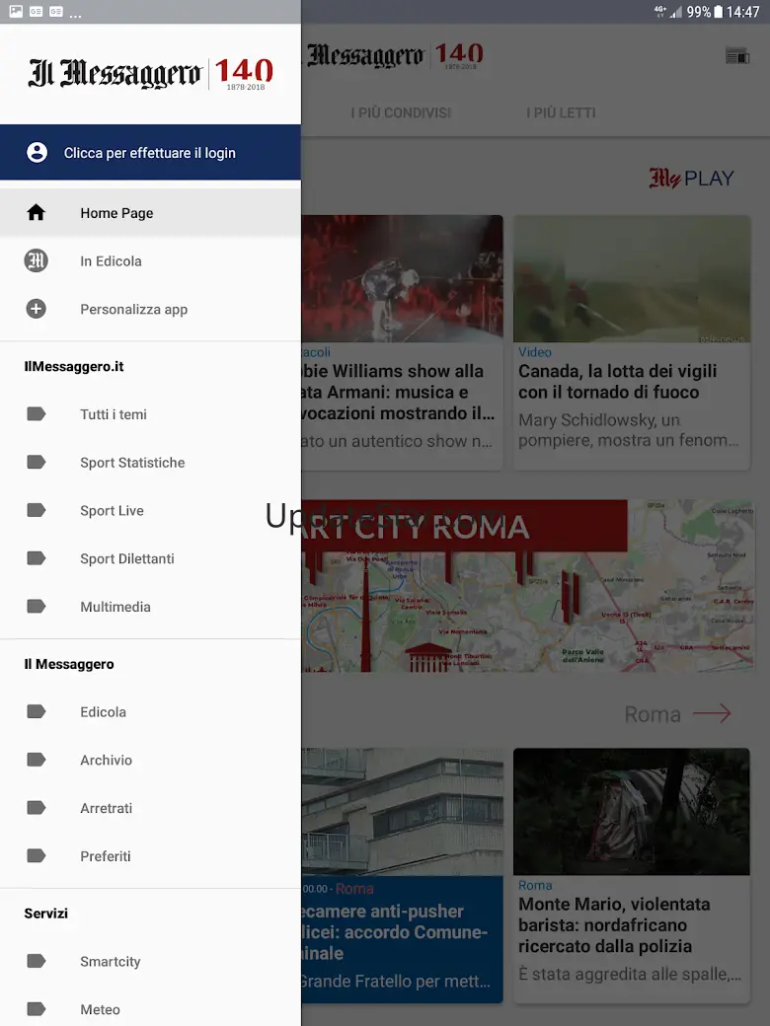
Task: Click the tag icon beside Arretrati
Action: (36, 807)
